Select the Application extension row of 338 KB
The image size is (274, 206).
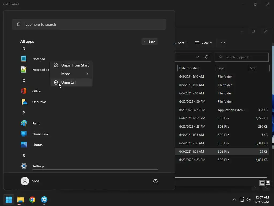[x=222, y=110]
